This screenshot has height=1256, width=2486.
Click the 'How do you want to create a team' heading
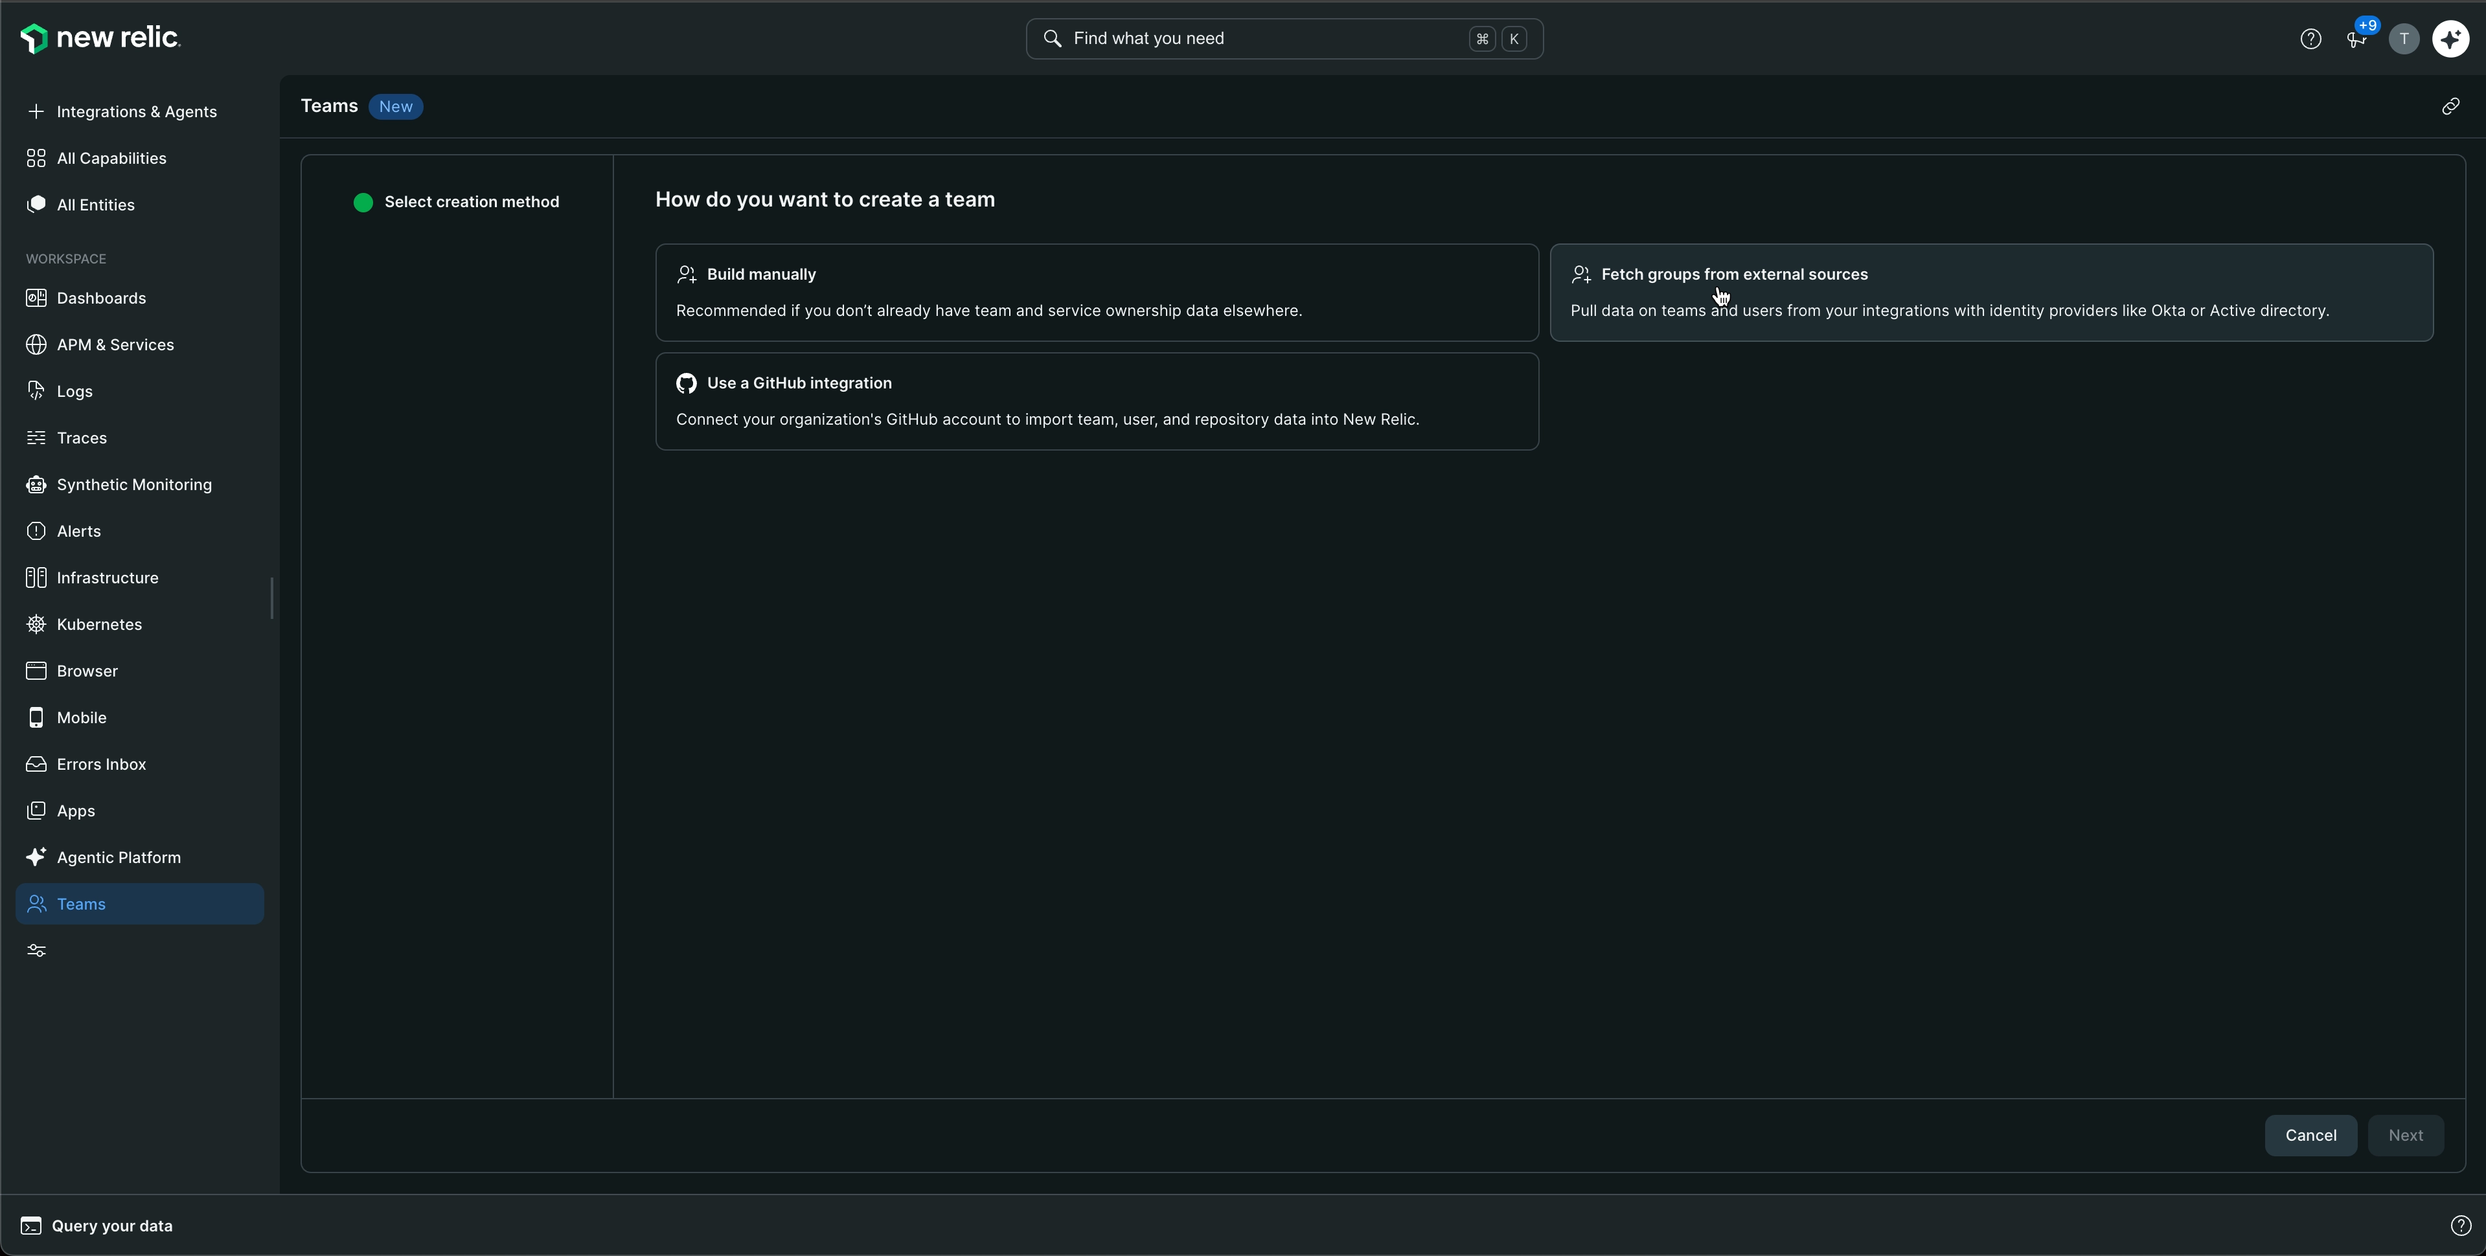coord(824,199)
